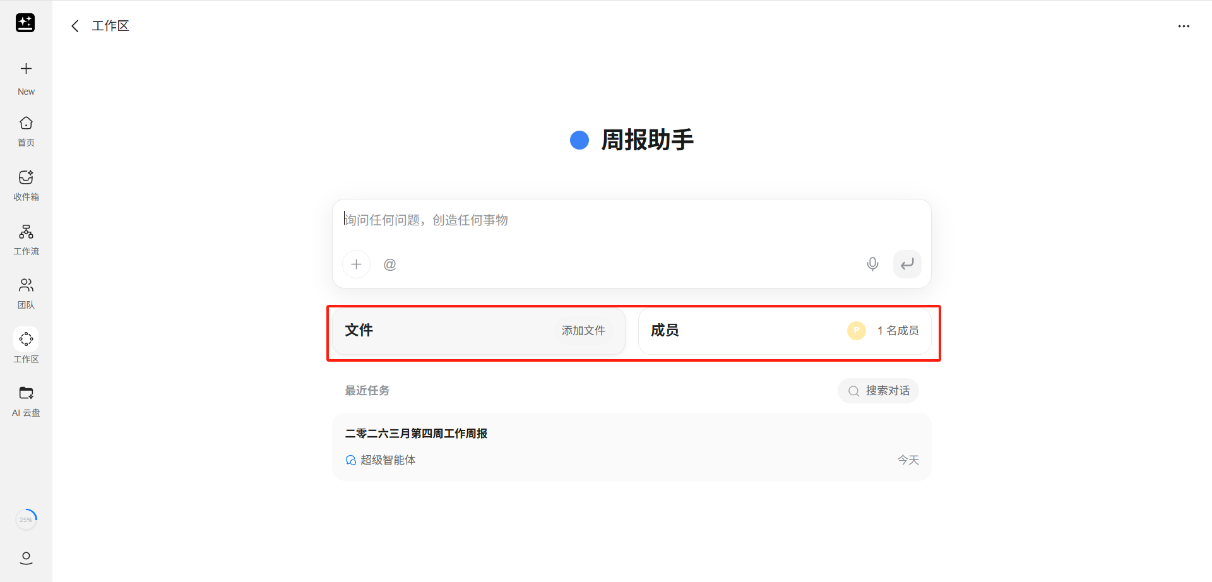
Task: Open 工作流 workflows in sidebar
Action: [x=26, y=239]
